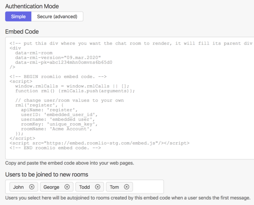The width and height of the screenshot is (254, 205).
Task: Remove George from the users list
Action: 67,187
